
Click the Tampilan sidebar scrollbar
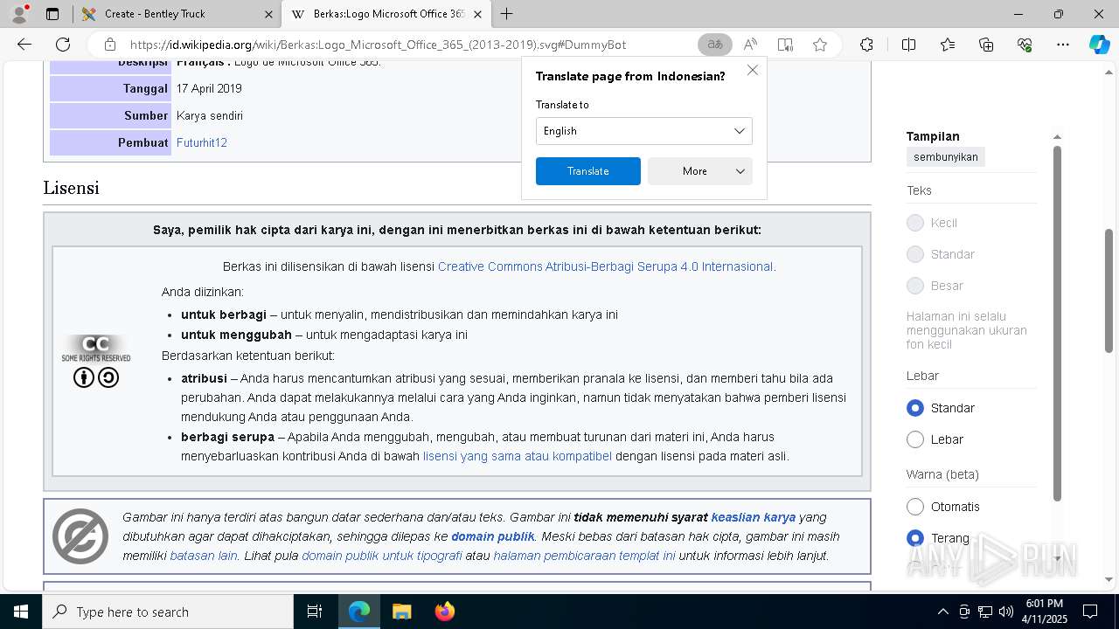click(x=1057, y=323)
